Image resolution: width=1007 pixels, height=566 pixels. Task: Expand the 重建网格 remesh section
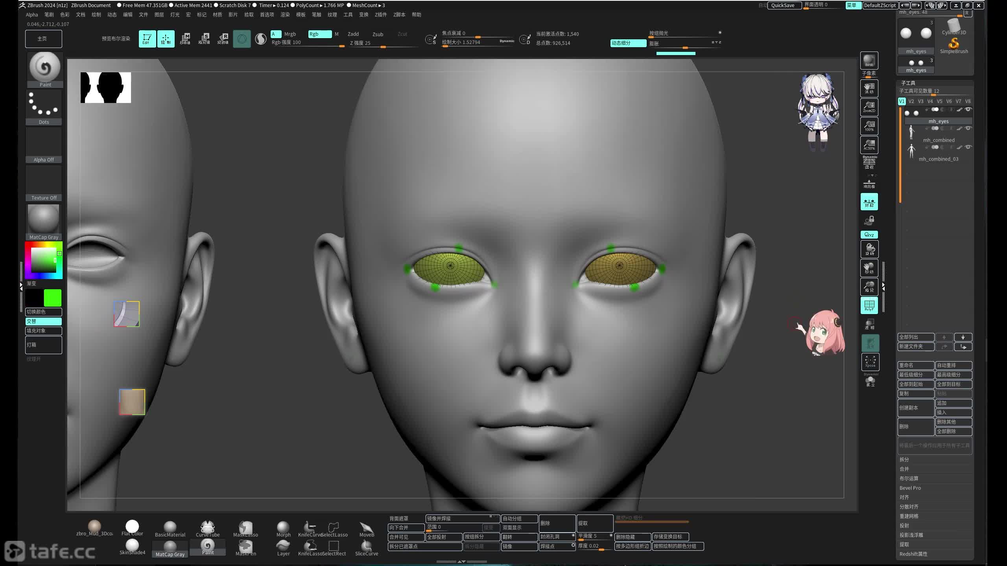[909, 516]
